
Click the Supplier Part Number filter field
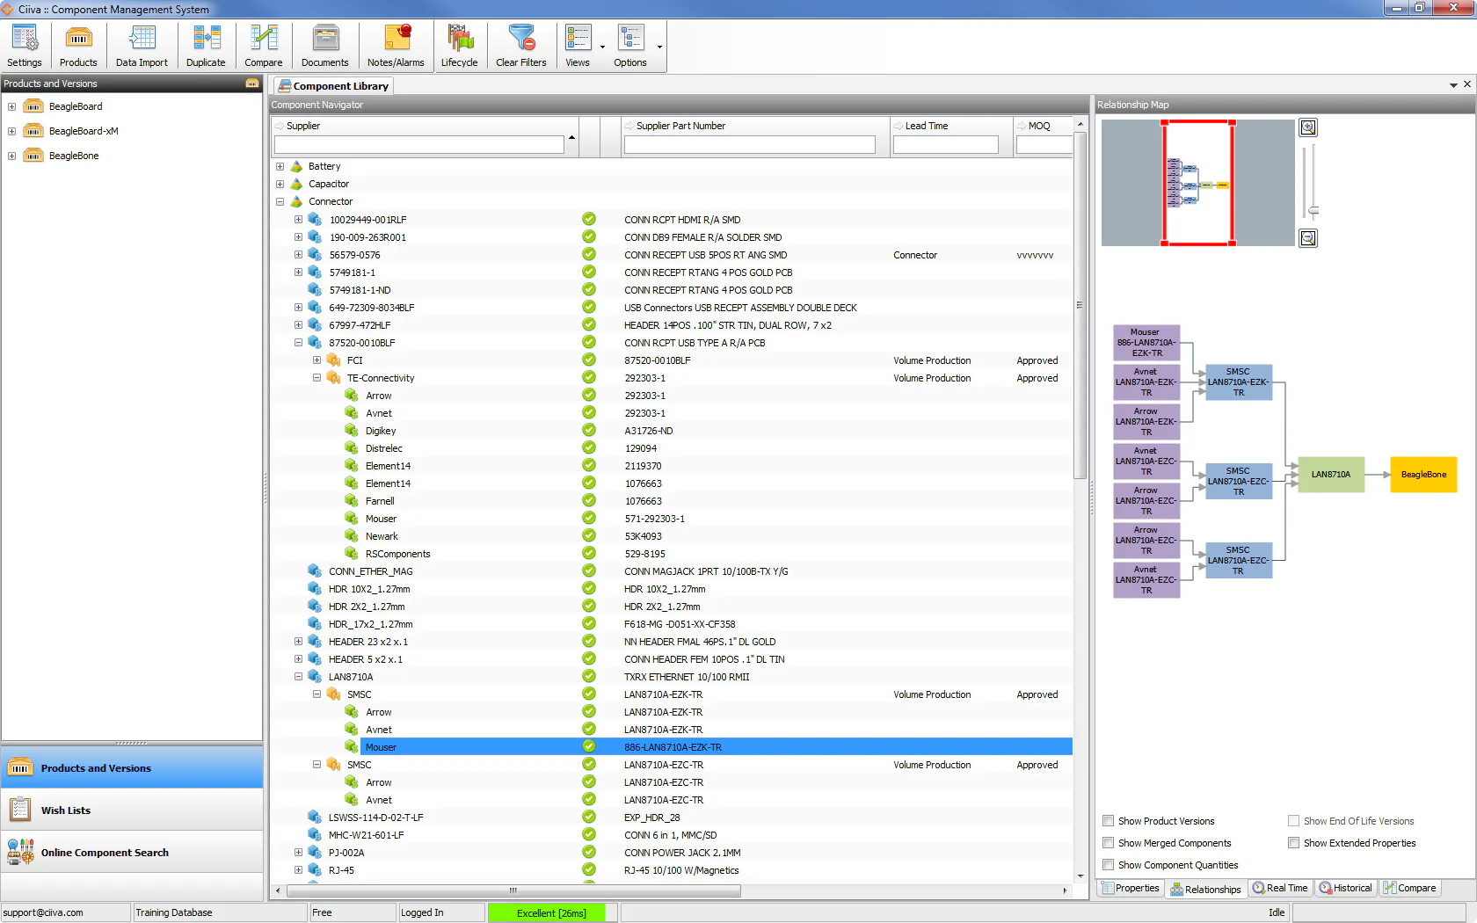tap(749, 144)
